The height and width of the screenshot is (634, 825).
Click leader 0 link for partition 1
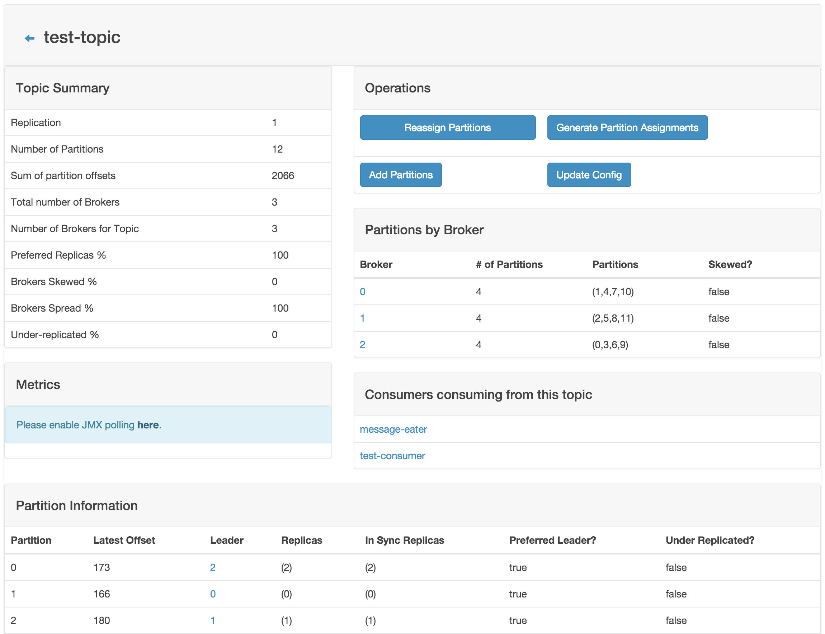[x=213, y=594]
